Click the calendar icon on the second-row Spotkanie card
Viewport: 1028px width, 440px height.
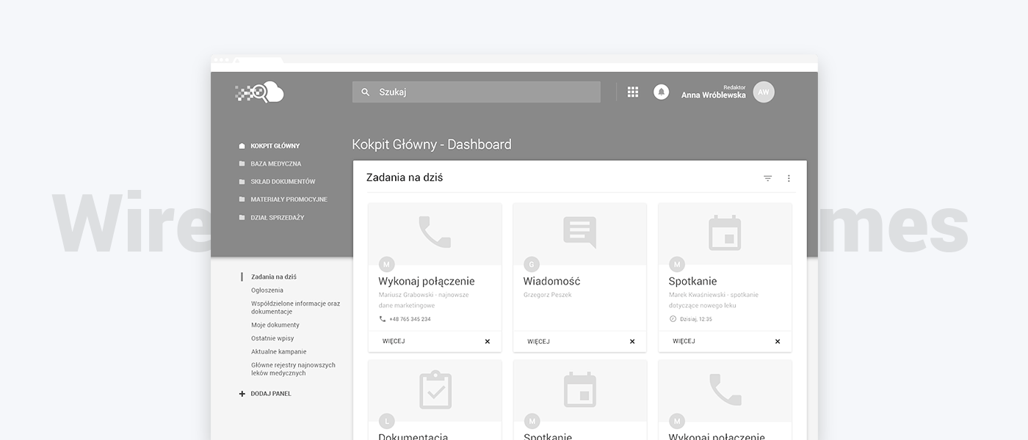tap(580, 390)
